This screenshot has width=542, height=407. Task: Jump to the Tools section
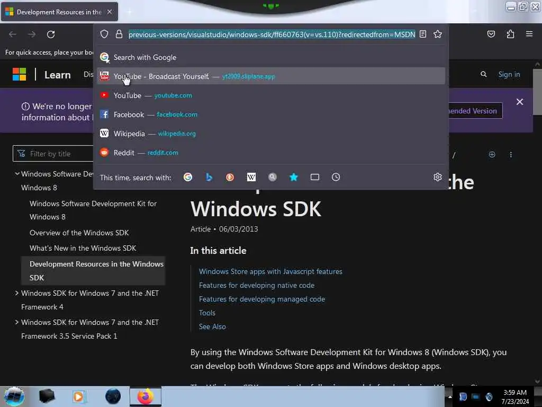(207, 313)
